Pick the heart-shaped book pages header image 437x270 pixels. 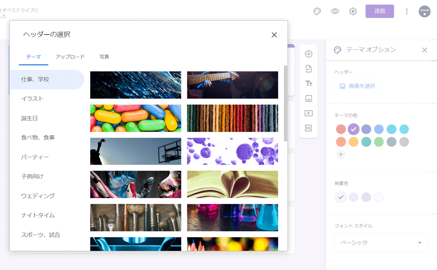[x=233, y=184]
